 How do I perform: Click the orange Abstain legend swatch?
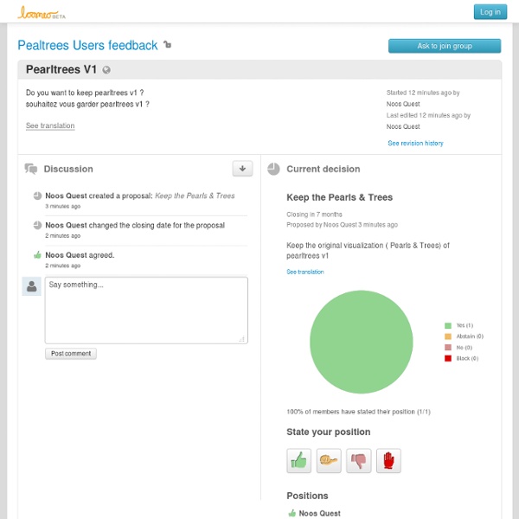point(448,336)
